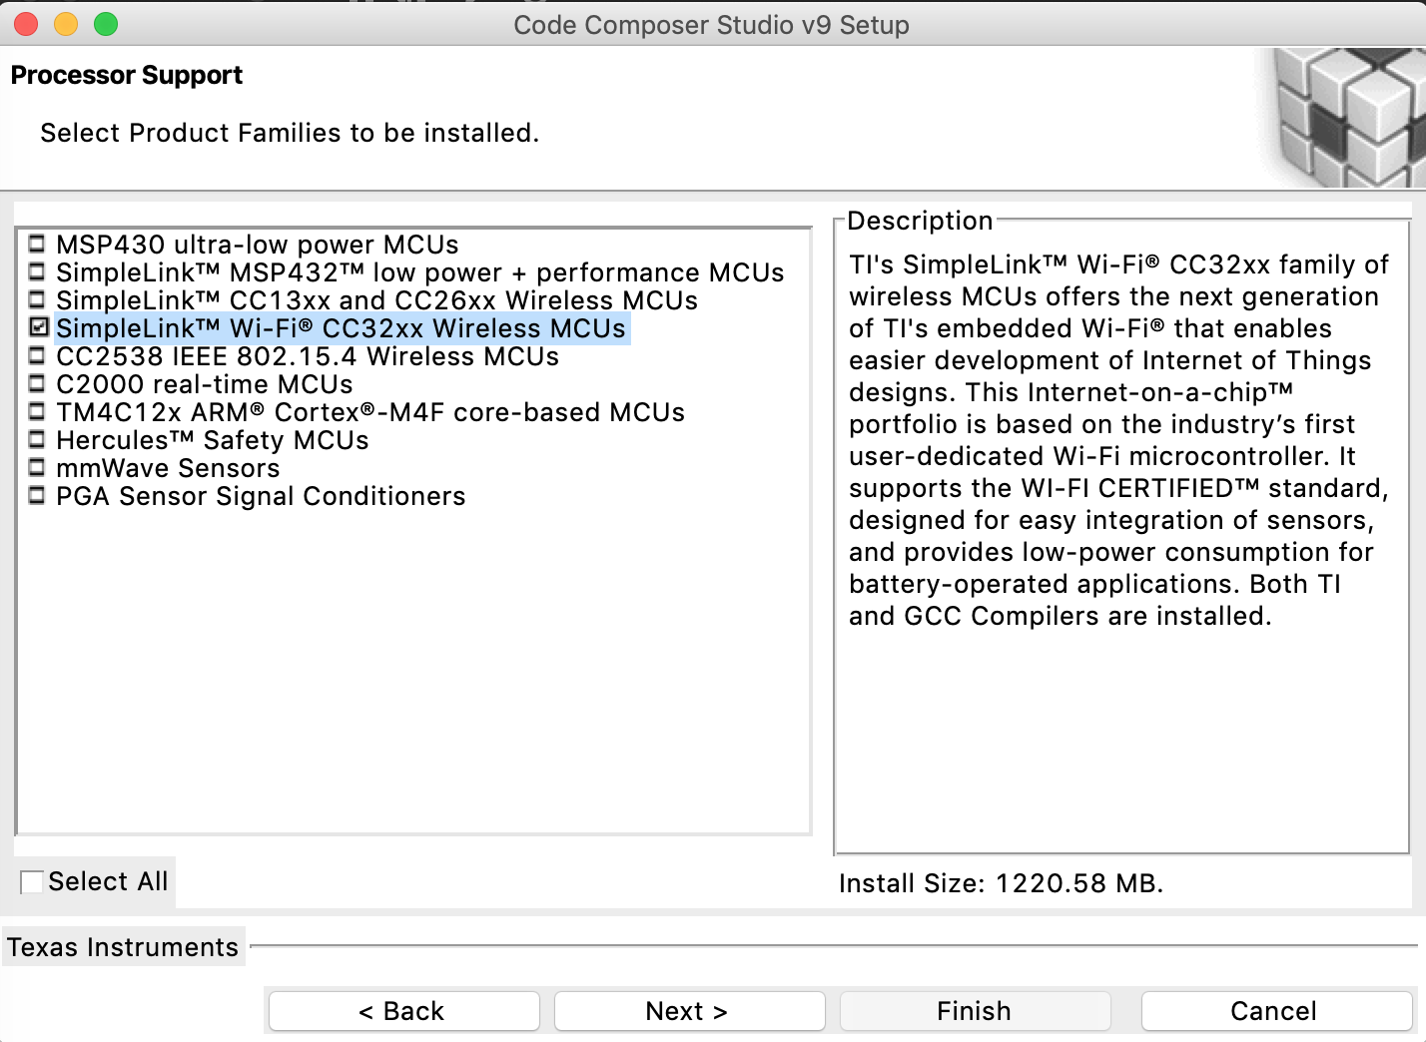Click the Code Composer Studio cube logo

click(x=1343, y=118)
